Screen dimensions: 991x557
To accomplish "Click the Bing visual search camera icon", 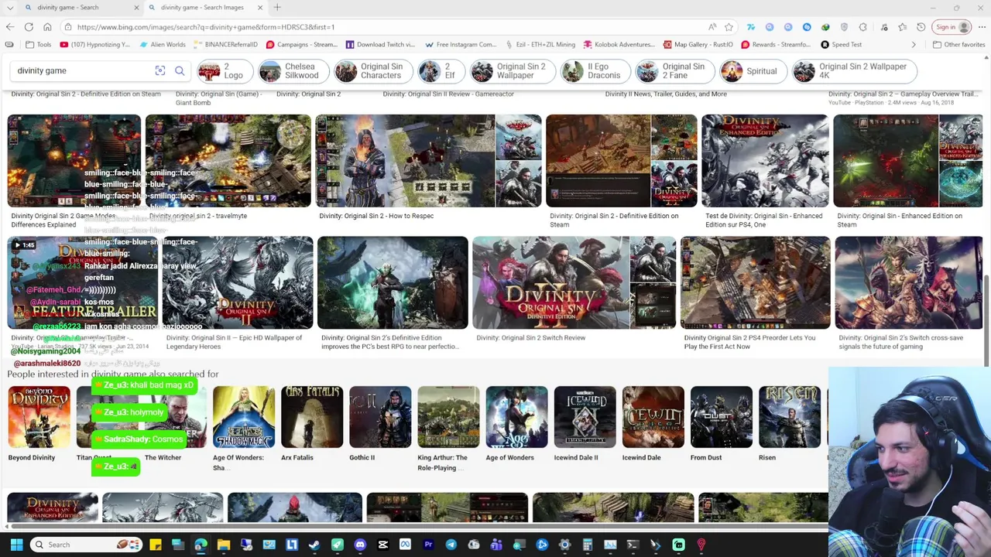I will pos(160,70).
